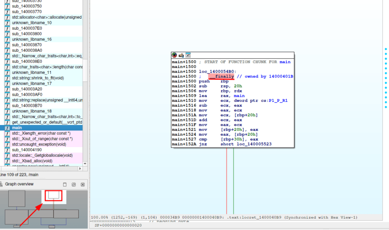Viewport: 389px width, 230px height.
Task: Click the __finally highlighted keyword
Action: pyautogui.click(x=221, y=76)
